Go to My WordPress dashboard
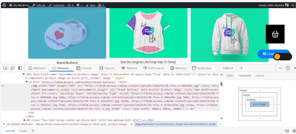296x134 pixels. click(19, 5)
